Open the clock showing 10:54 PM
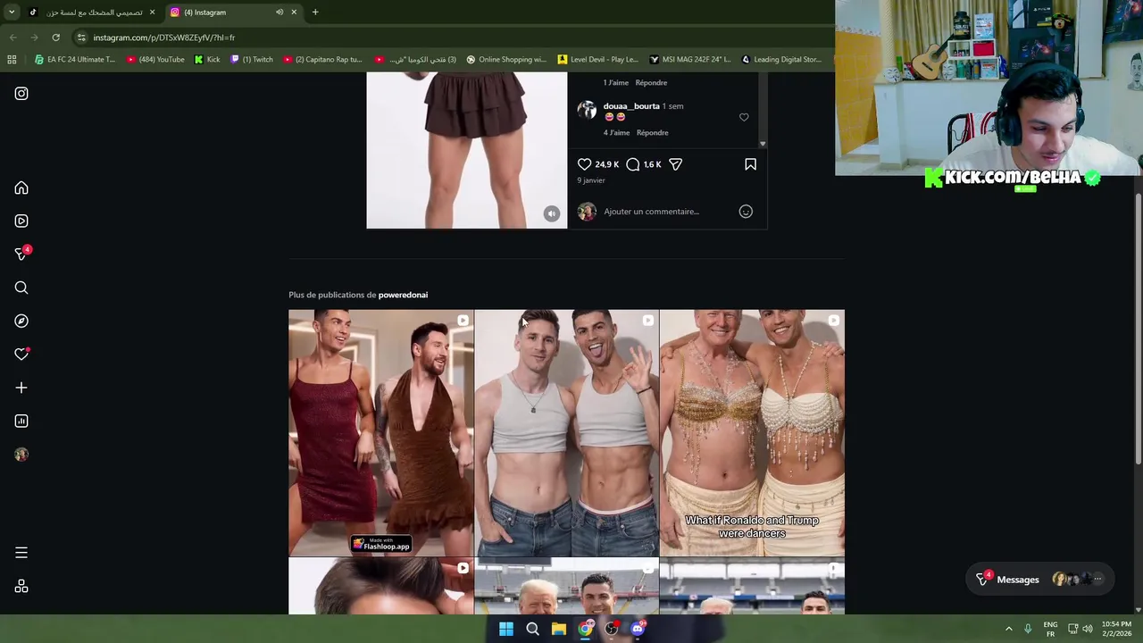Viewport: 1143px width, 643px height. click(x=1116, y=629)
